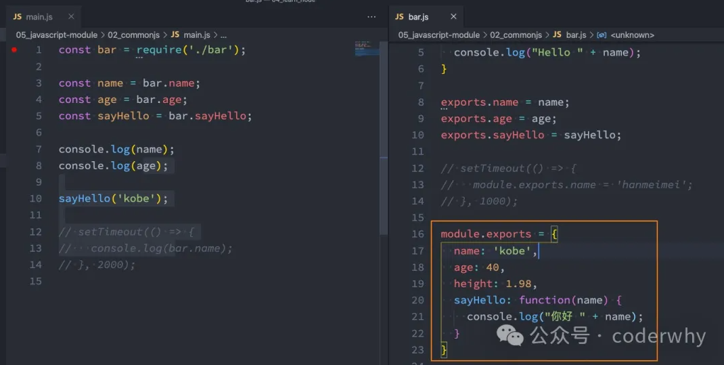724x365 pixels.
Task: Click 'bar.sayHello' on main.js line 5
Action: 207,116
